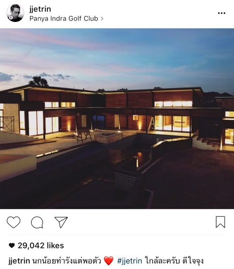Tap the ladder by the lit windows in the photo

(152, 124)
